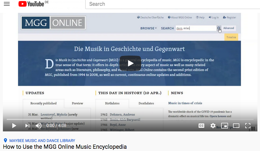Open the yellow Timeline dropdown tab
Screen dimensions: 260x151
click(x=231, y=37)
